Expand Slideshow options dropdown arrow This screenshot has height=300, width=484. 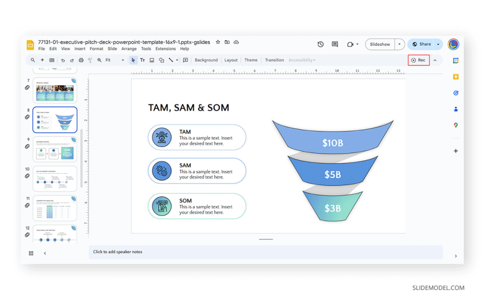pos(399,44)
